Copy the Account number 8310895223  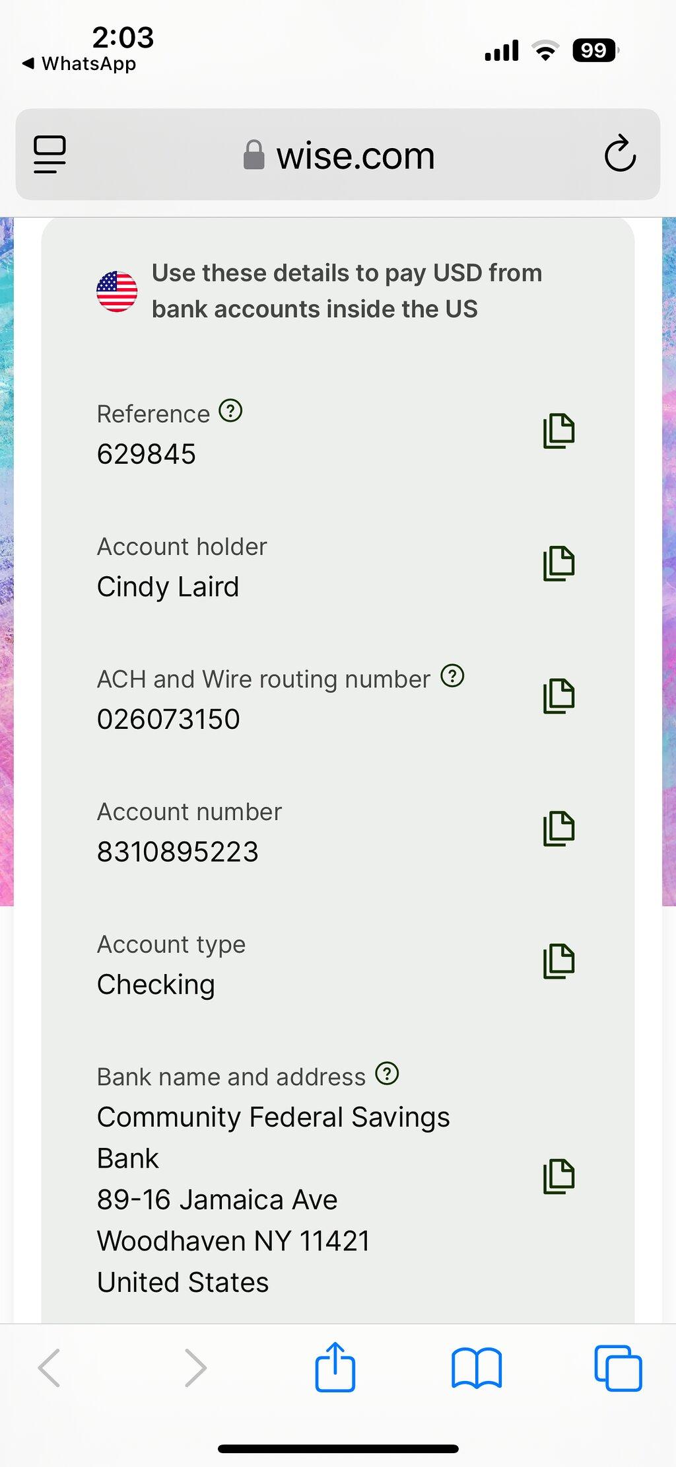[x=559, y=829]
